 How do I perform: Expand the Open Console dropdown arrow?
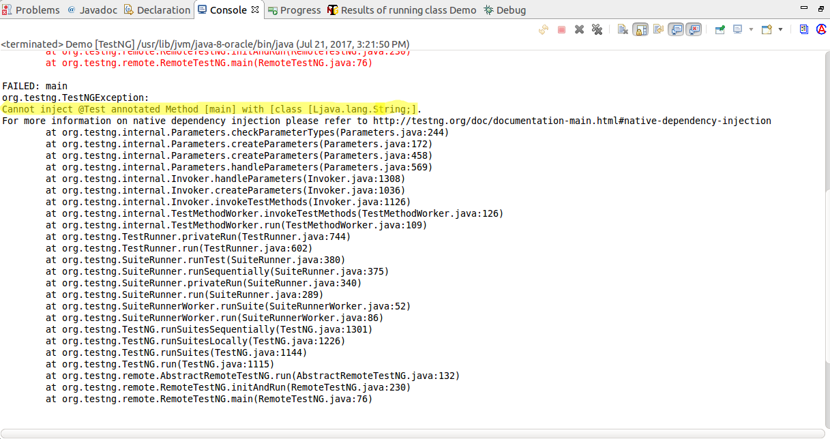[780, 29]
